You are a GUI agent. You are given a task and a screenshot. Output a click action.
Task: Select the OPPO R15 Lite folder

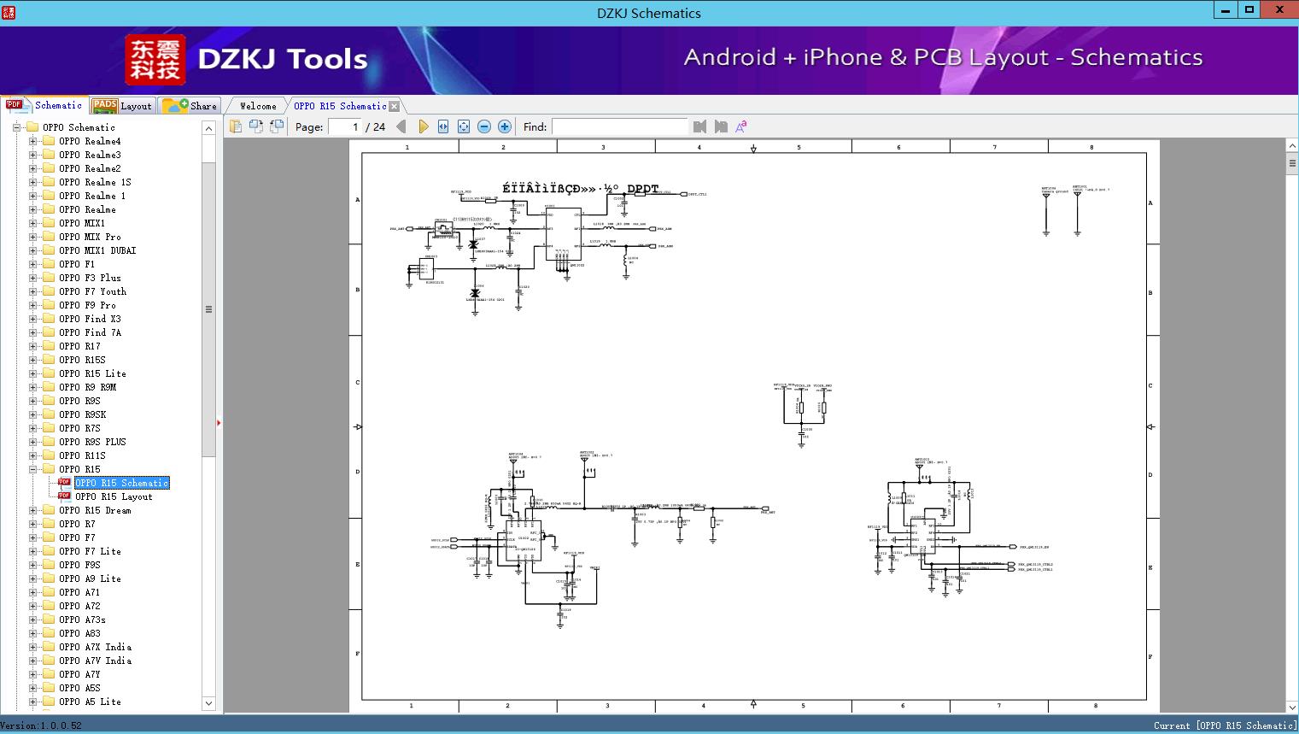(92, 373)
